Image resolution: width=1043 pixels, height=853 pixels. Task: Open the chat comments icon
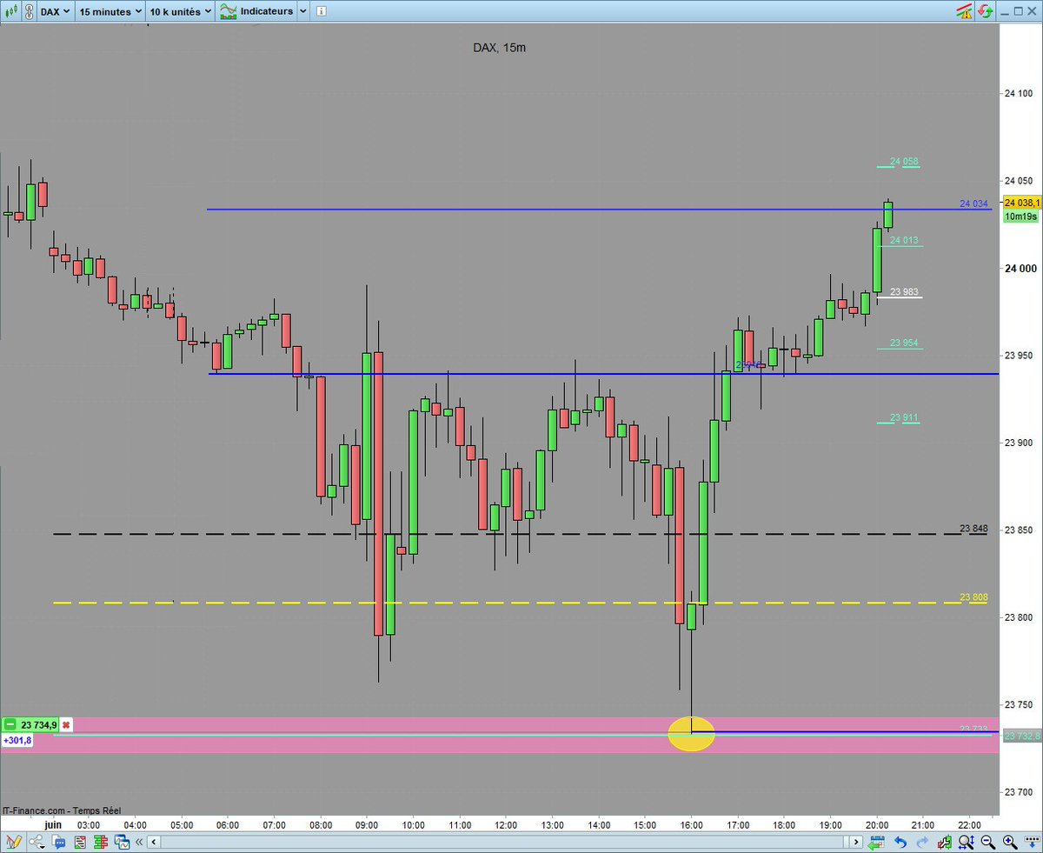59,842
